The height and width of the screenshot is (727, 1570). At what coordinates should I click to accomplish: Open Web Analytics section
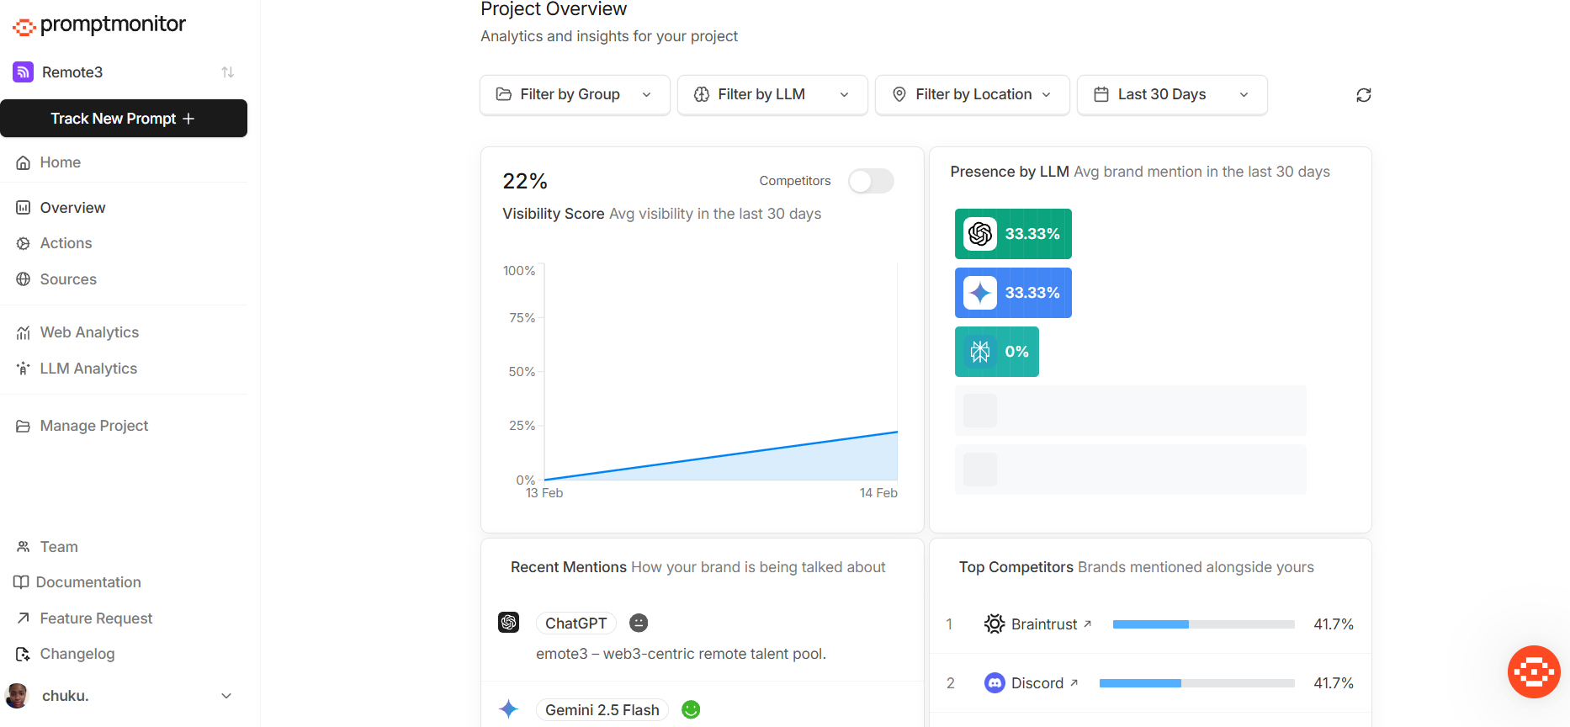click(89, 332)
